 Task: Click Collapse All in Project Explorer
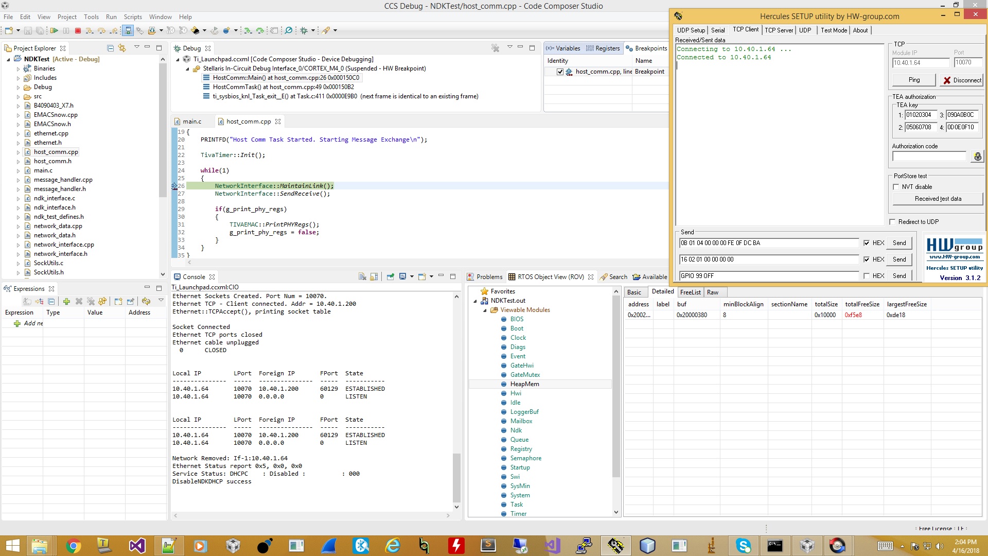pyautogui.click(x=110, y=48)
